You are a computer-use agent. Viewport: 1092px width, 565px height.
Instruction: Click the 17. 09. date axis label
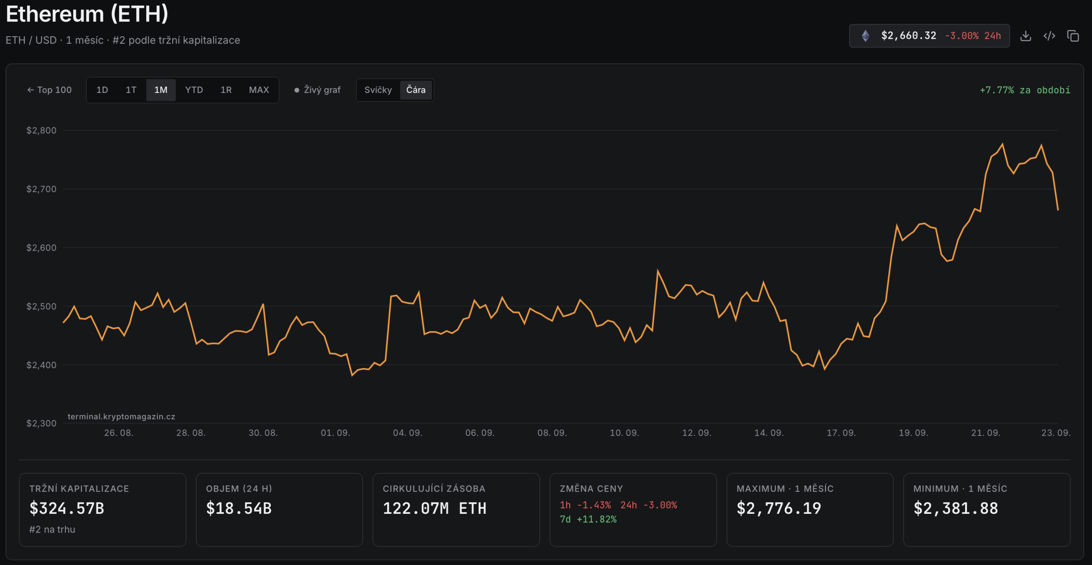coord(841,433)
